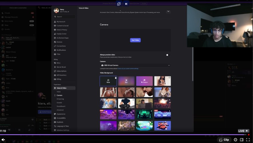Switch to the Camera sub-section
253x143 pixels.
tap(59, 95)
